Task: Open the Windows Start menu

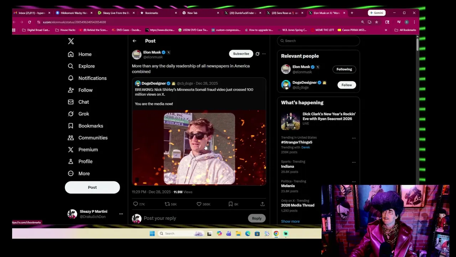Action: (x=152, y=234)
